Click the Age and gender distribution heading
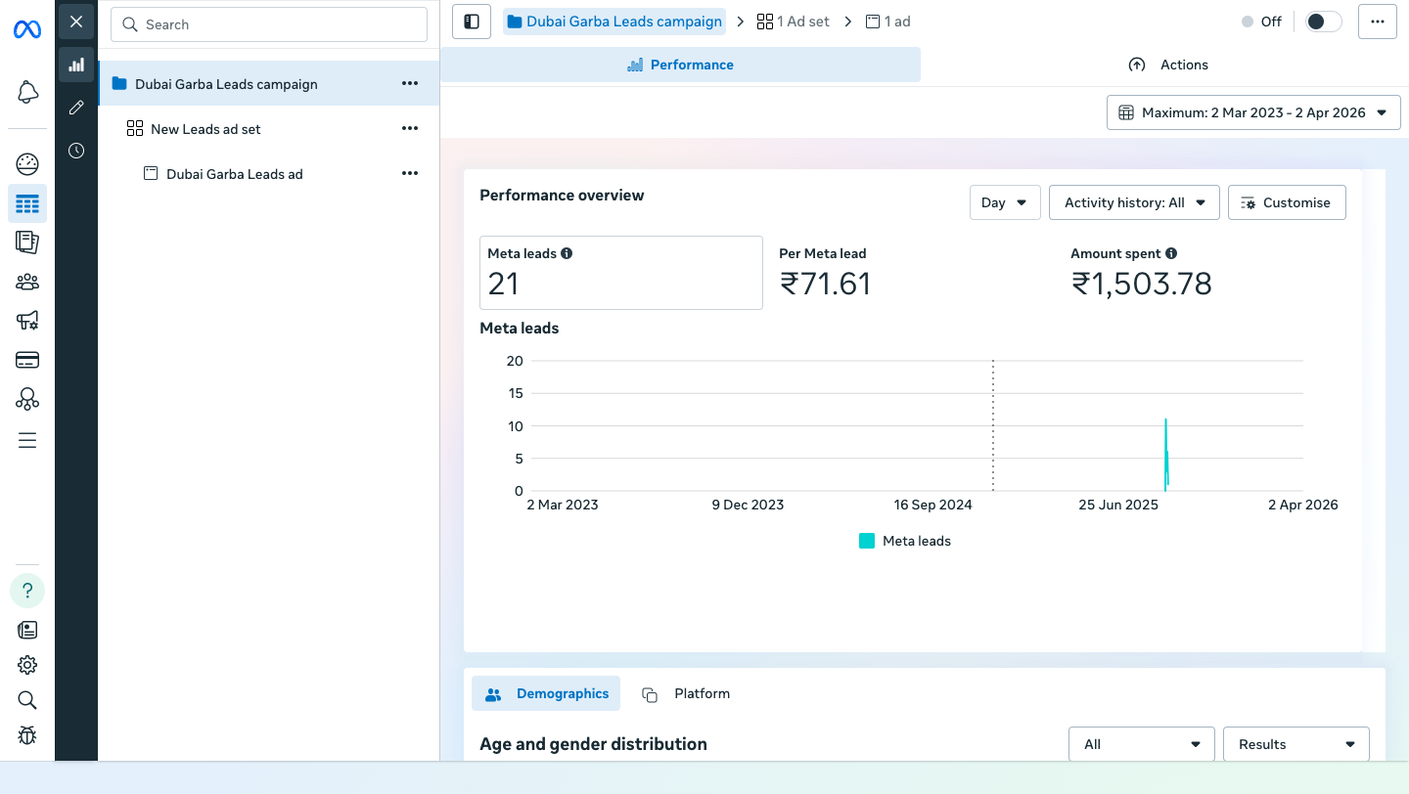1409x794 pixels. pyautogui.click(x=593, y=744)
